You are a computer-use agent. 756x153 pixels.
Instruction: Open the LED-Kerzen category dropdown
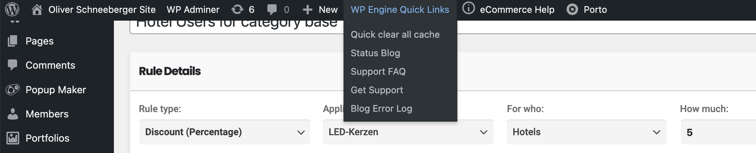(x=408, y=132)
